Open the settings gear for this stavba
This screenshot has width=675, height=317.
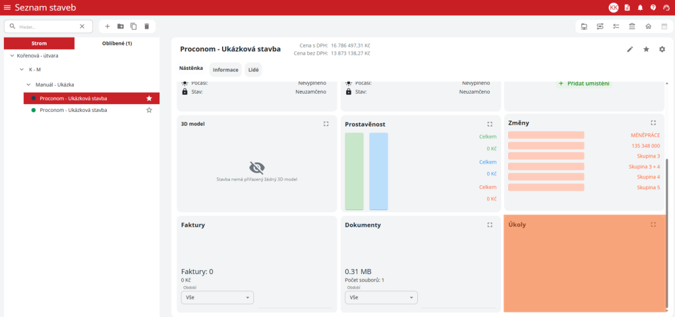coord(662,49)
